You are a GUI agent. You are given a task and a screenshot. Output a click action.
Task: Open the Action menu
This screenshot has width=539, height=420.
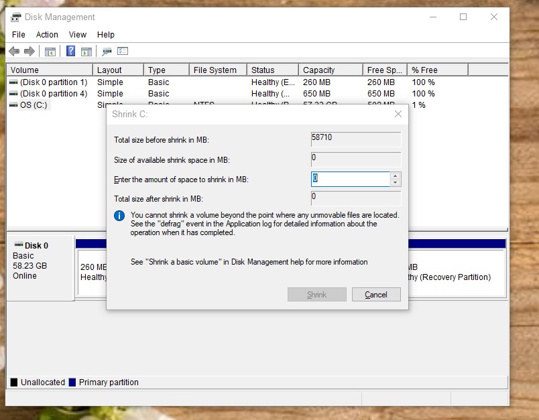pos(47,35)
